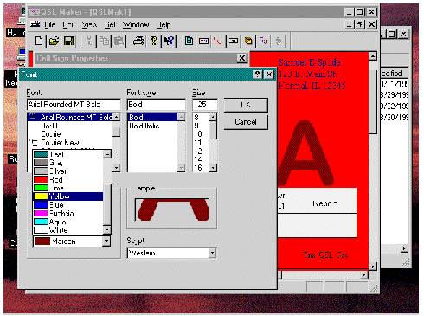Viewport: 424px width, 316px height.
Task: Click the context help arrow-question icon
Action: [x=169, y=41]
